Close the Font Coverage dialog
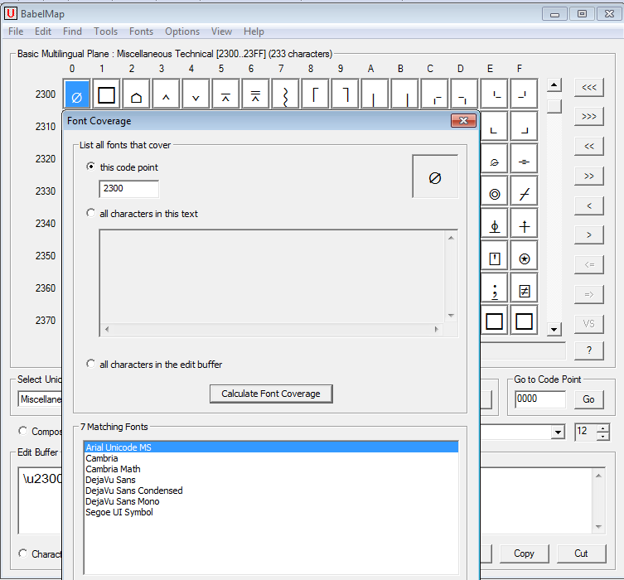624x580 pixels. [x=463, y=120]
